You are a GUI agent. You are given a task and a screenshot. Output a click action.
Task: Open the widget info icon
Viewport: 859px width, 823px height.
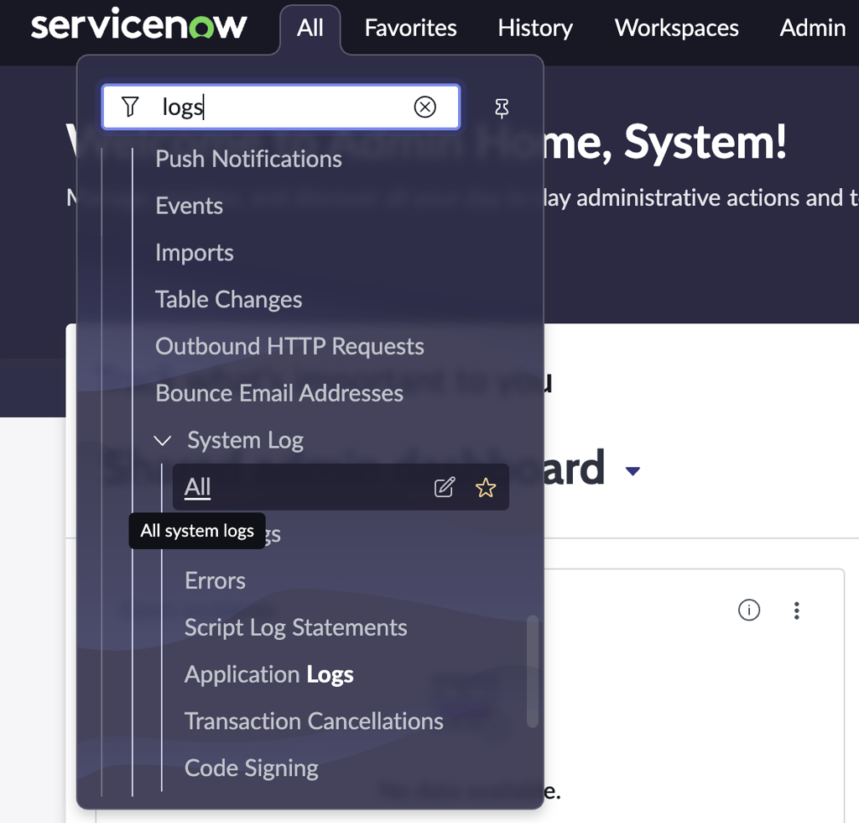(x=749, y=610)
